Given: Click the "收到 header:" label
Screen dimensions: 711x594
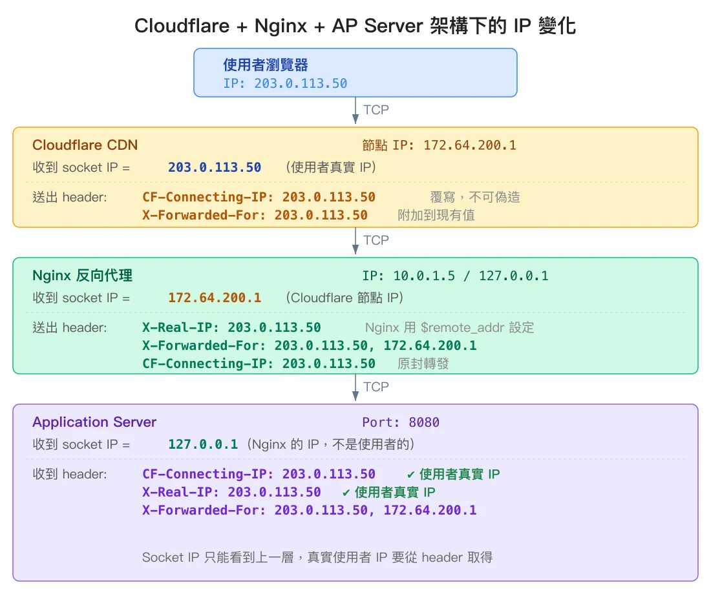Looking at the screenshot, I should click(x=70, y=475).
